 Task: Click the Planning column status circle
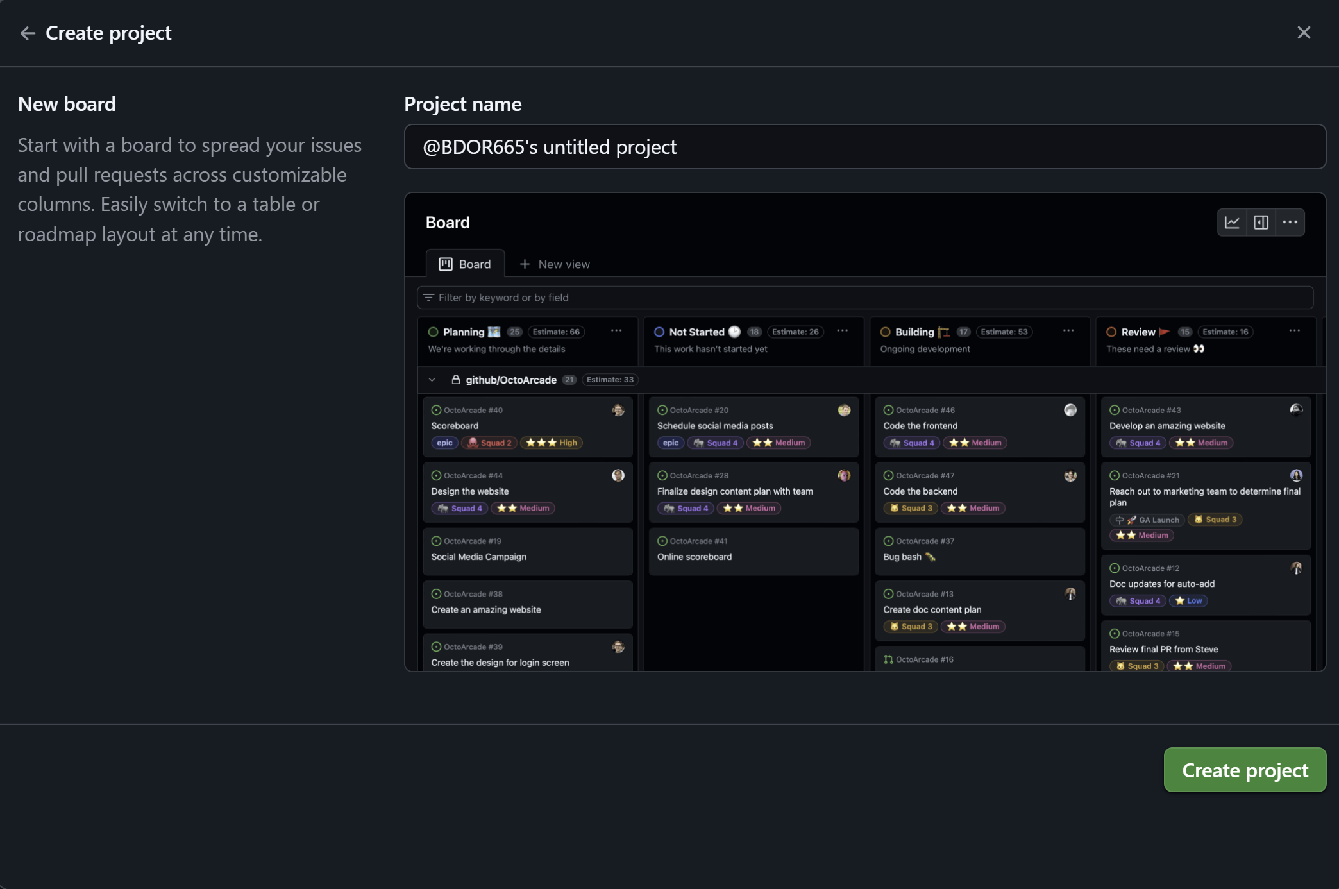coord(434,332)
